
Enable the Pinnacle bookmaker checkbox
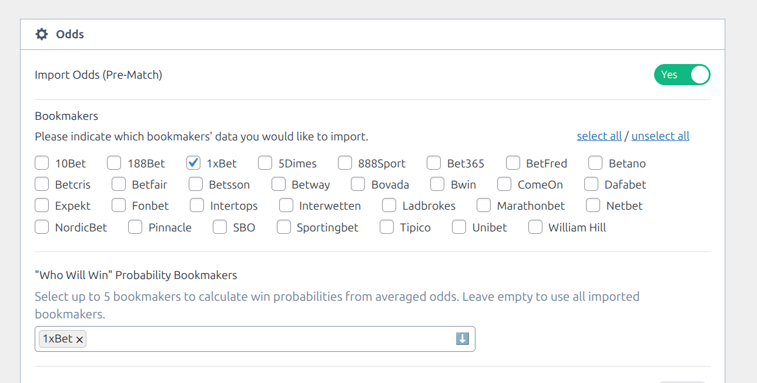(x=135, y=227)
